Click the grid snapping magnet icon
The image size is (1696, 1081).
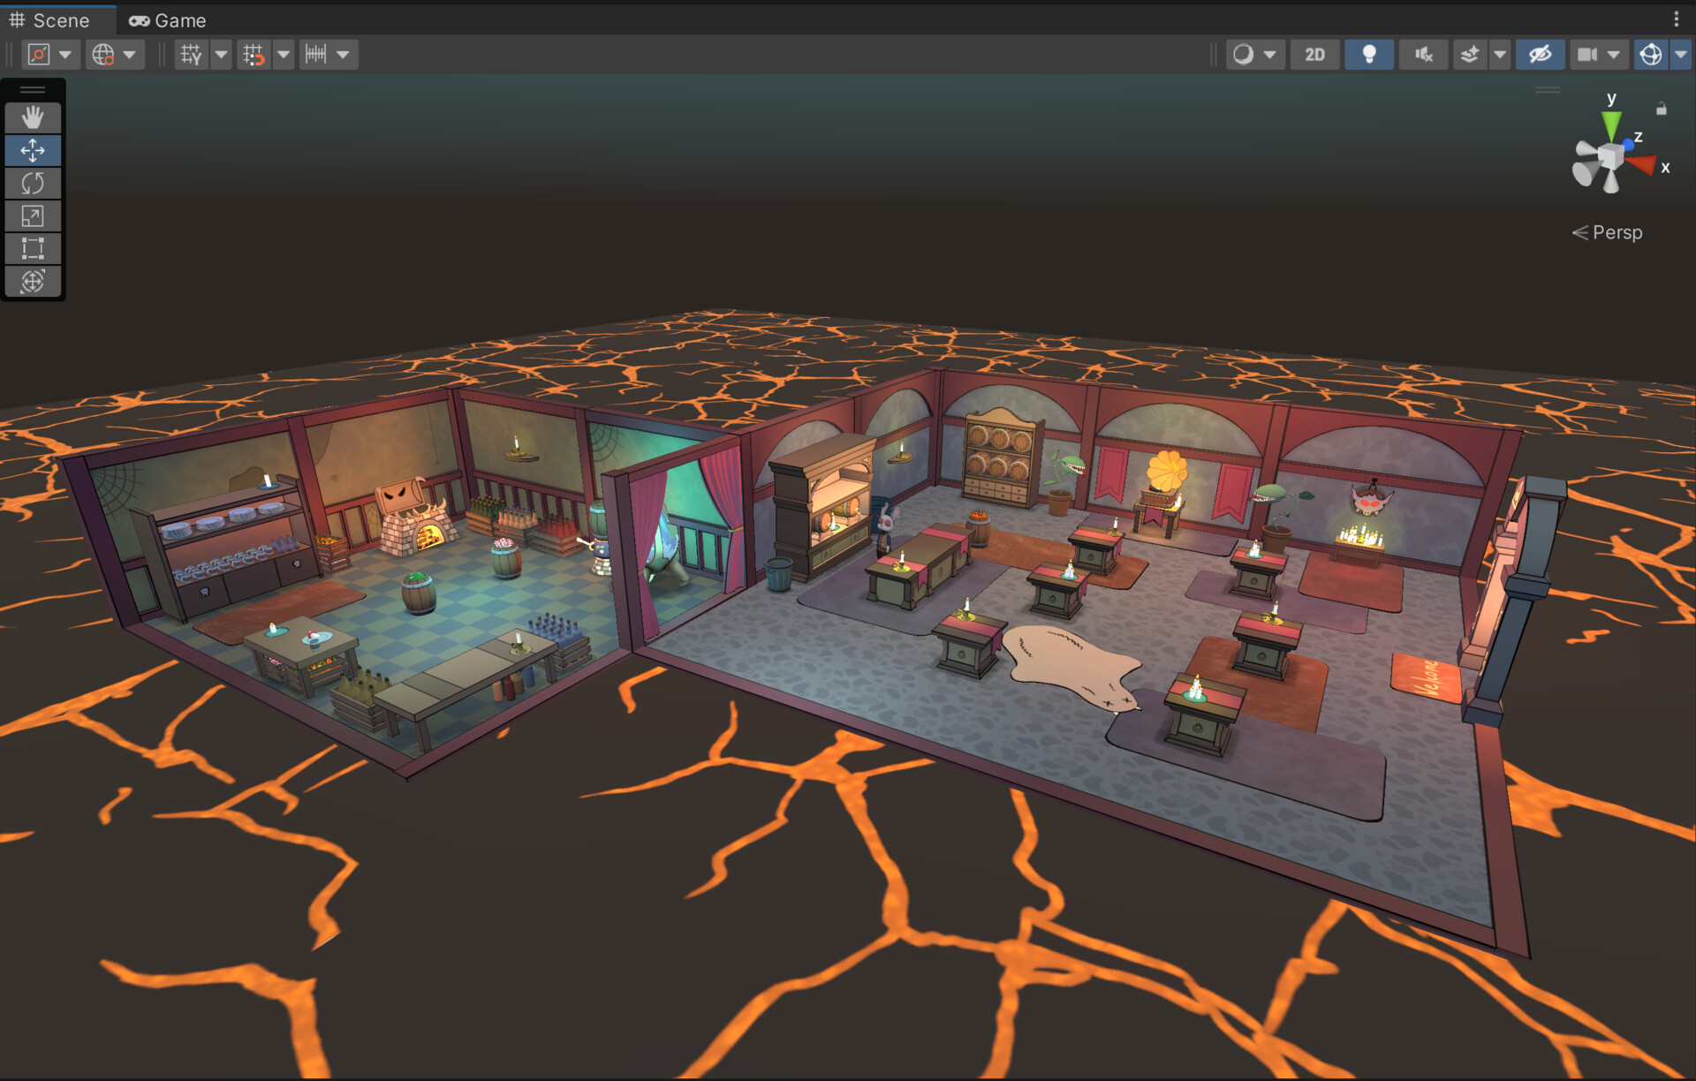pos(254,55)
